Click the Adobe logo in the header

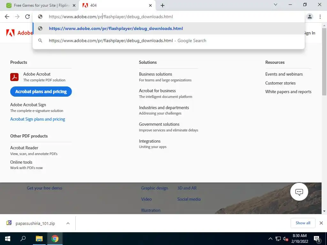coord(19,33)
